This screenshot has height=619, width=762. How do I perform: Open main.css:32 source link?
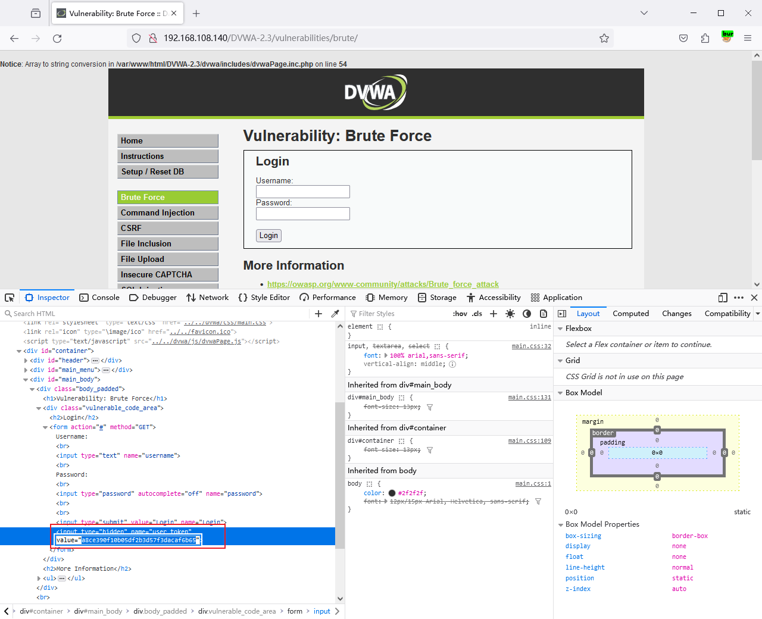click(532, 346)
